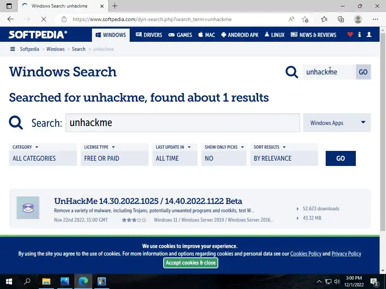Click the Edge icon on taskbar

tap(83, 281)
